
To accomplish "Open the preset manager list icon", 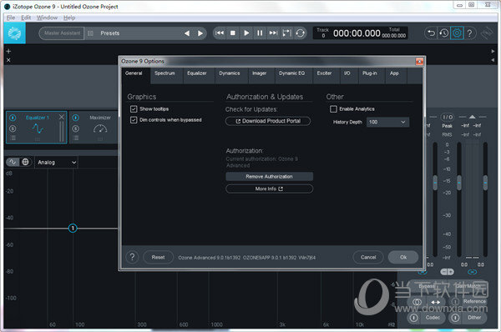I will tap(90, 33).
